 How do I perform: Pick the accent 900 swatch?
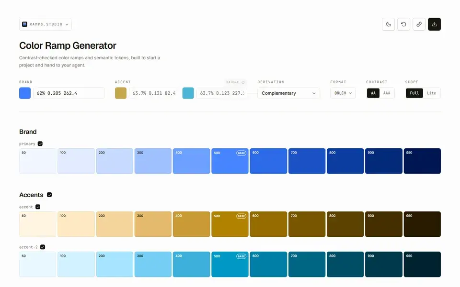pos(384,224)
